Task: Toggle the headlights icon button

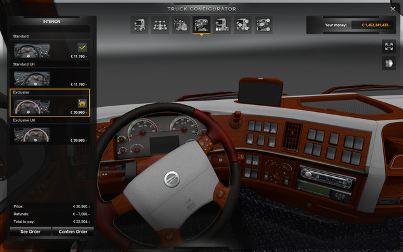Action: [x=389, y=63]
